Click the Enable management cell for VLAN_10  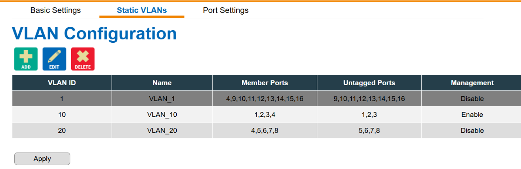[471, 115]
